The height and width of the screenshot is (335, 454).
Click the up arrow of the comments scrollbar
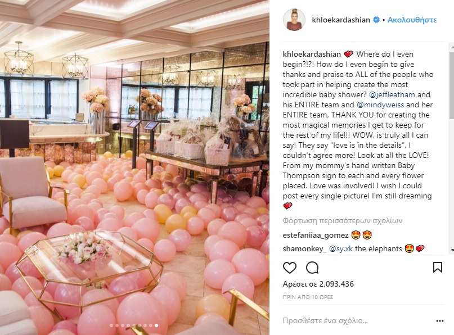coord(452,47)
